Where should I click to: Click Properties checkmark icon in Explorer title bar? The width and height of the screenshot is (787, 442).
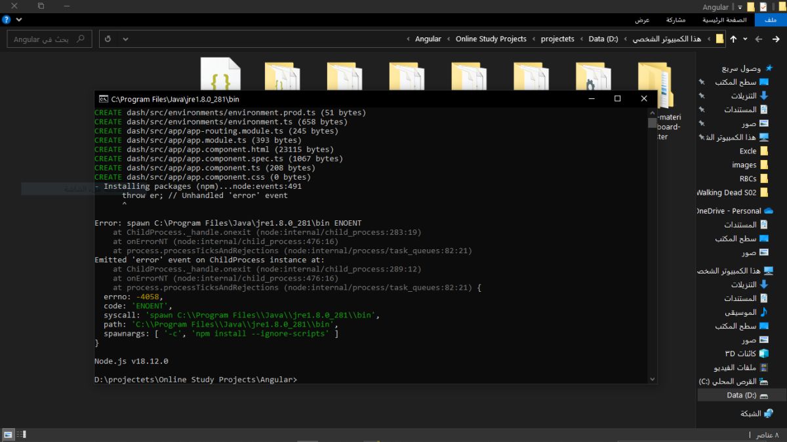[x=763, y=7]
